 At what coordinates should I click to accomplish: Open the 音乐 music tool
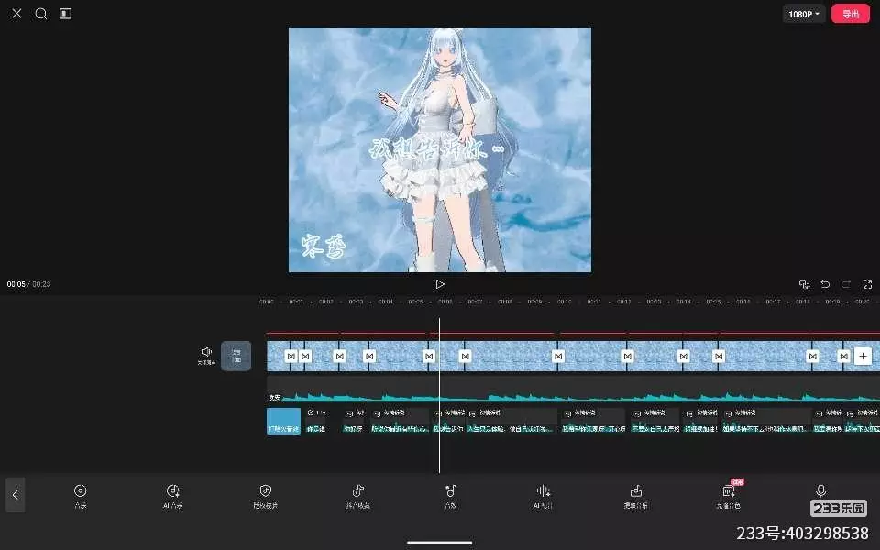(81, 496)
